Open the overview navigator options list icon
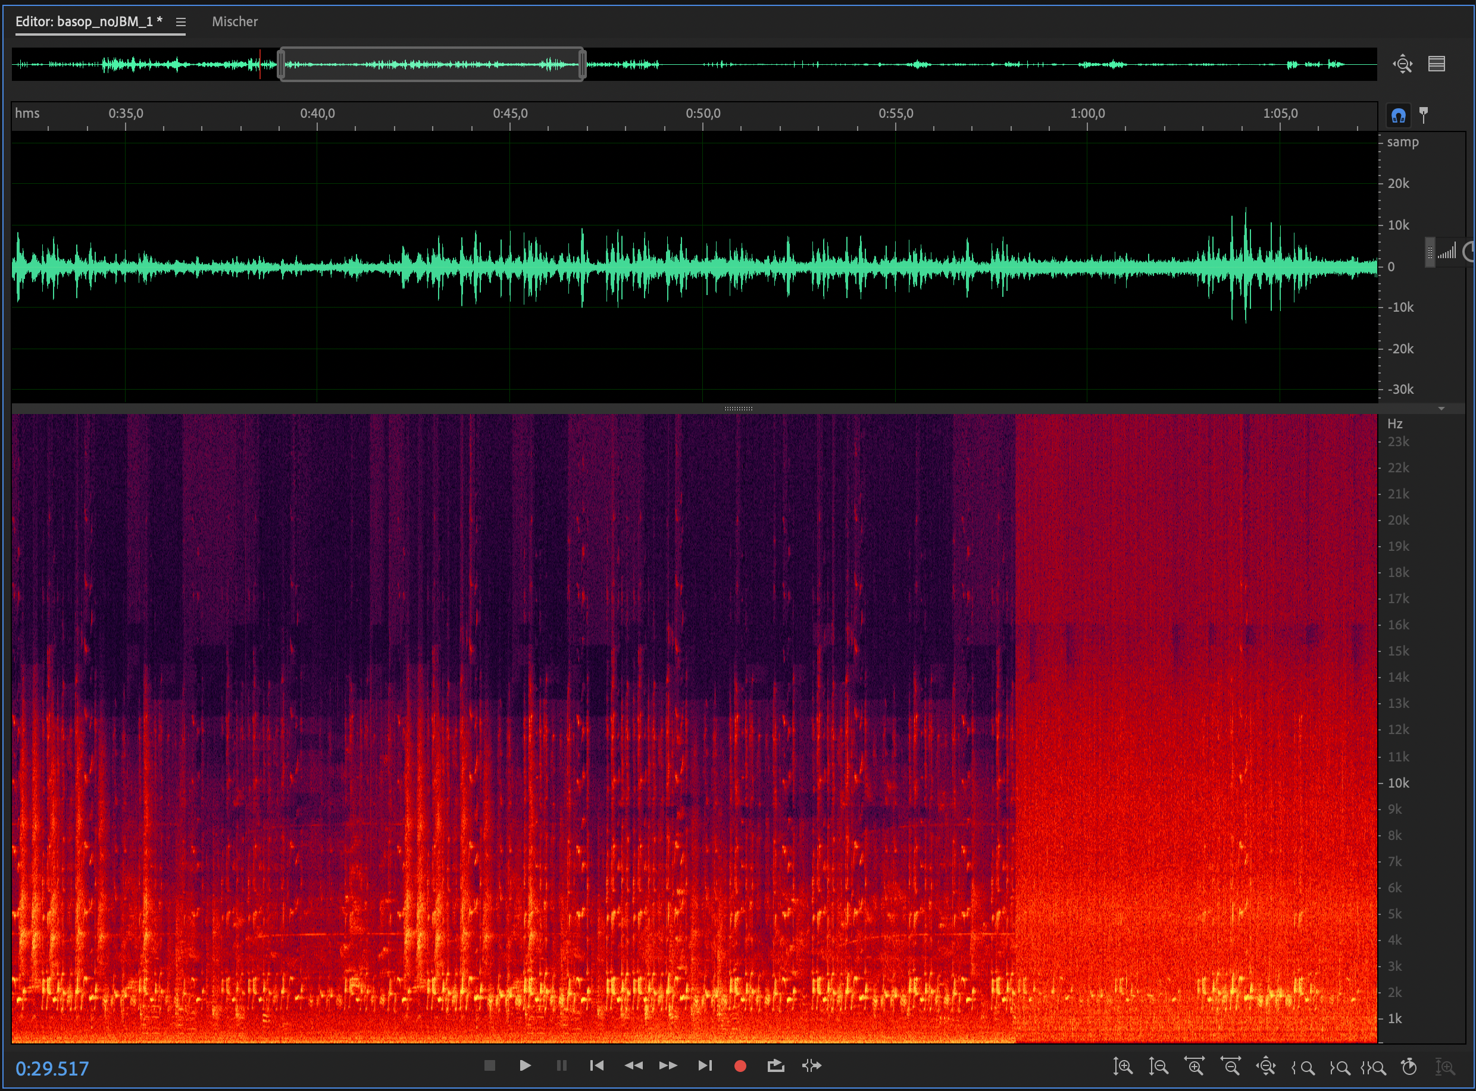The width and height of the screenshot is (1476, 1091). tap(1436, 64)
